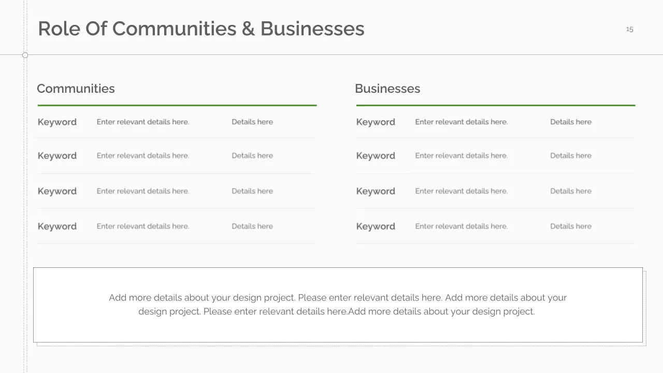Select "Details here" in first Communities row
This screenshot has width=663, height=373.
(x=252, y=122)
